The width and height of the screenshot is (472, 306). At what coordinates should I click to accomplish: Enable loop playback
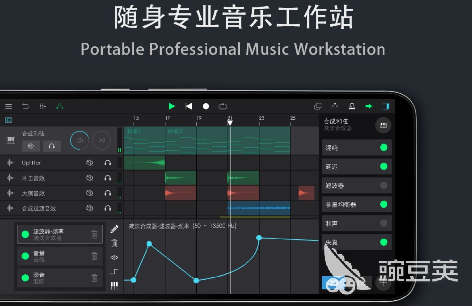point(223,106)
